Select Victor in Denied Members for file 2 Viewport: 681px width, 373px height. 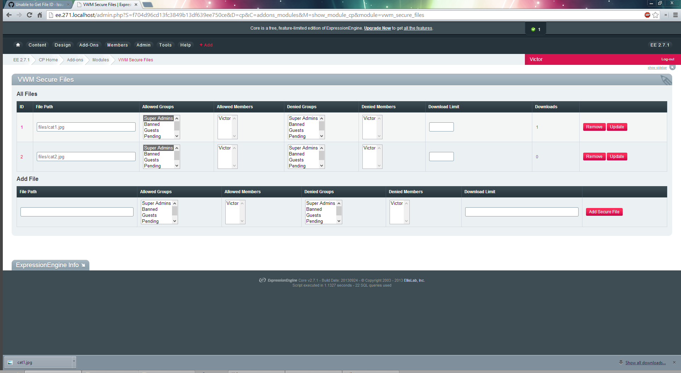click(x=369, y=148)
